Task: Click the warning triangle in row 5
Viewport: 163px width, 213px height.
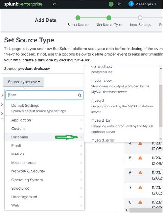Action: pos(140,158)
